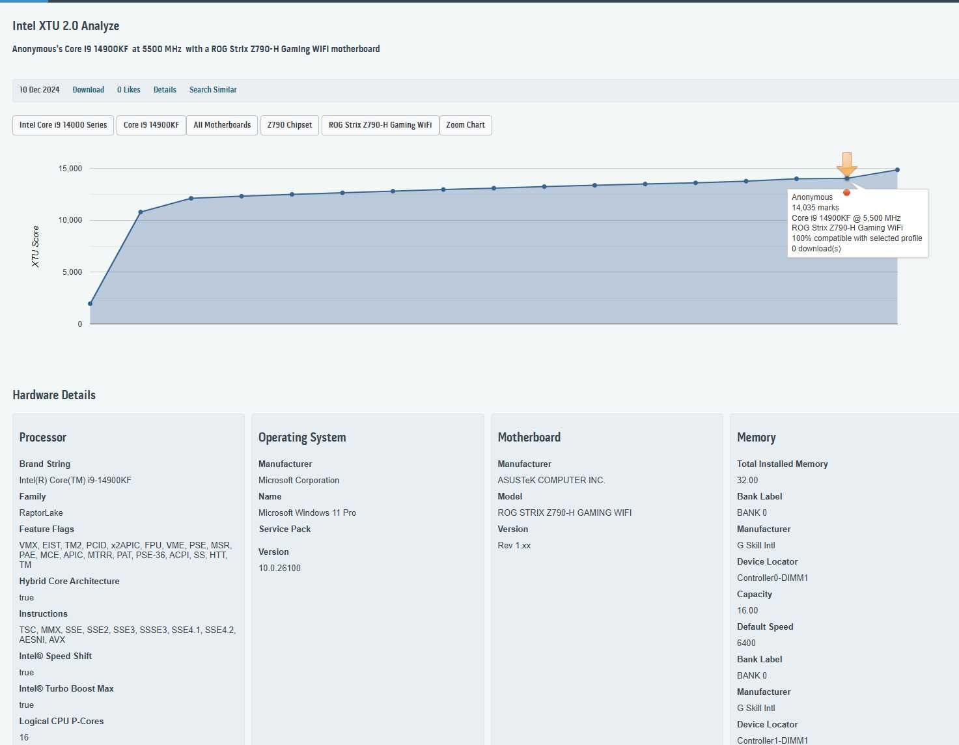Open the Details link
959x745 pixels.
[x=165, y=90]
